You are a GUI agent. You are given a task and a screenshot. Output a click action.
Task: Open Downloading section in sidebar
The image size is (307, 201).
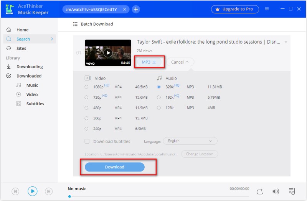coord(30,67)
